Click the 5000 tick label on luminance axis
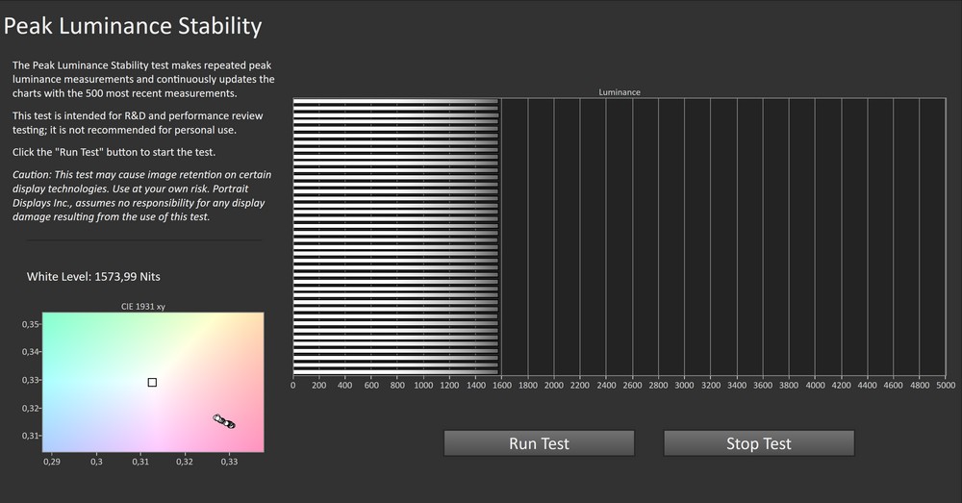Image resolution: width=962 pixels, height=503 pixels. [x=946, y=385]
